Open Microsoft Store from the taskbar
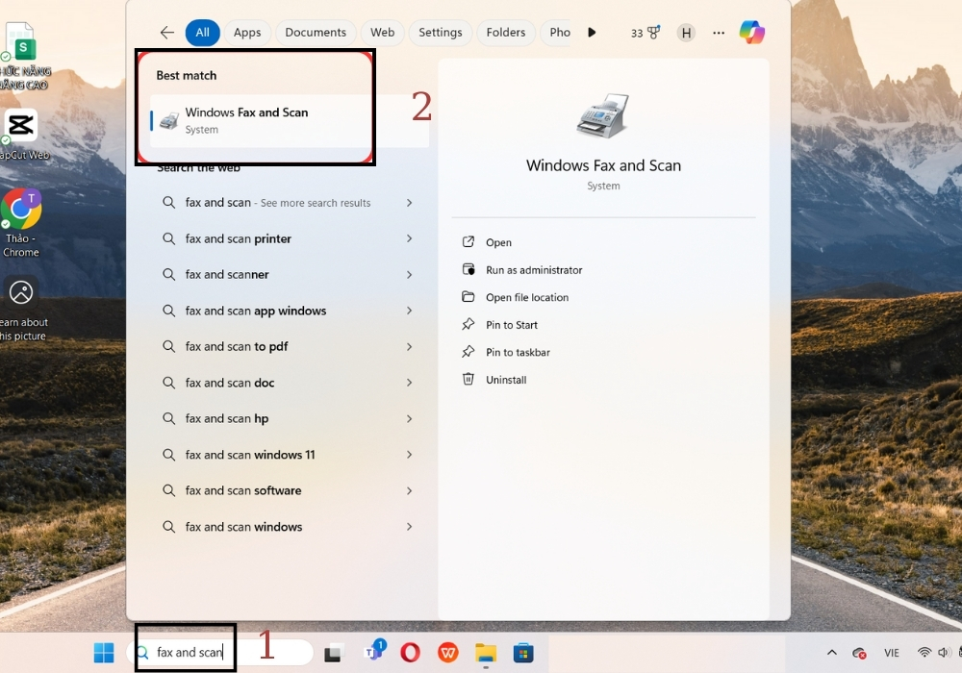This screenshot has height=673, width=962. coord(522,653)
